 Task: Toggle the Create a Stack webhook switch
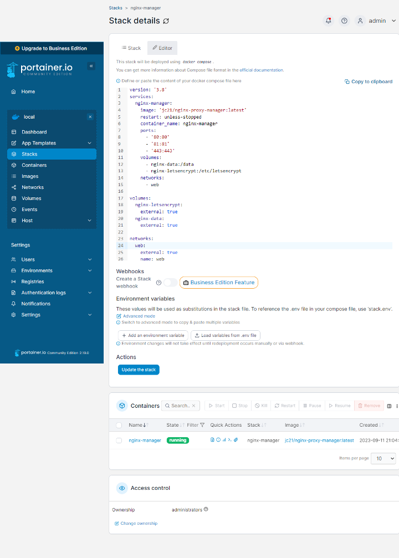click(171, 283)
